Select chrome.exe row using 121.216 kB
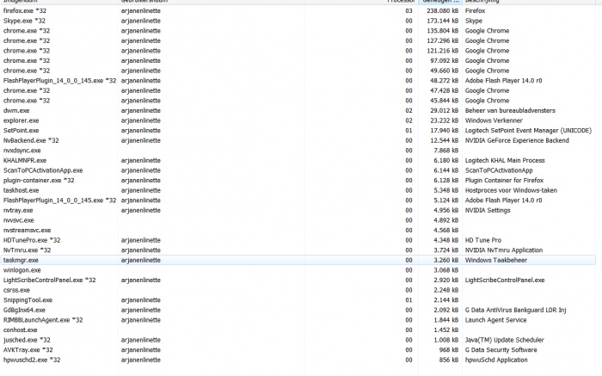This screenshot has height=376, width=602. click(298, 51)
